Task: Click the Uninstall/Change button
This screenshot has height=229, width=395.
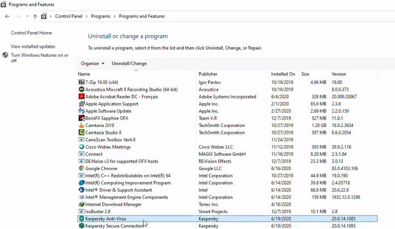Action: pyautogui.click(x=129, y=63)
